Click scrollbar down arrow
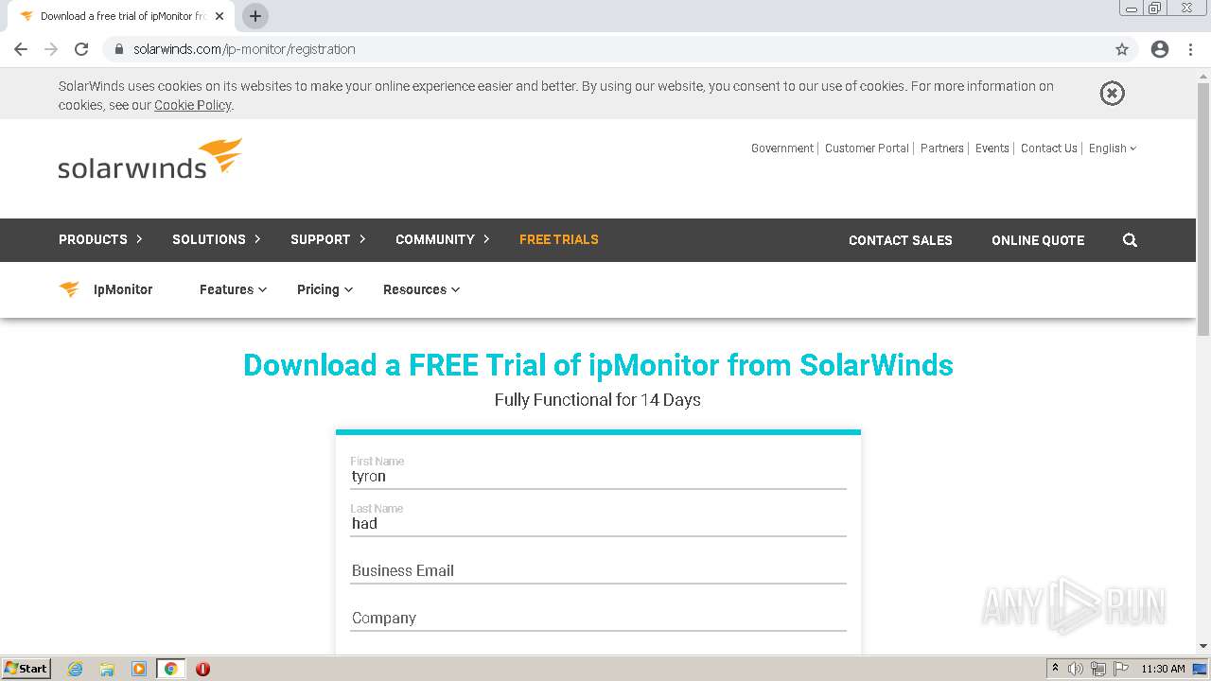1211x681 pixels. tap(1203, 646)
